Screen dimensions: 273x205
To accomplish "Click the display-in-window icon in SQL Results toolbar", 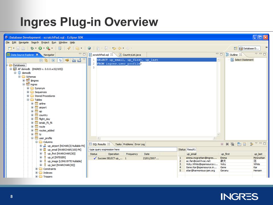I will pyautogui.click(x=239, y=144).
